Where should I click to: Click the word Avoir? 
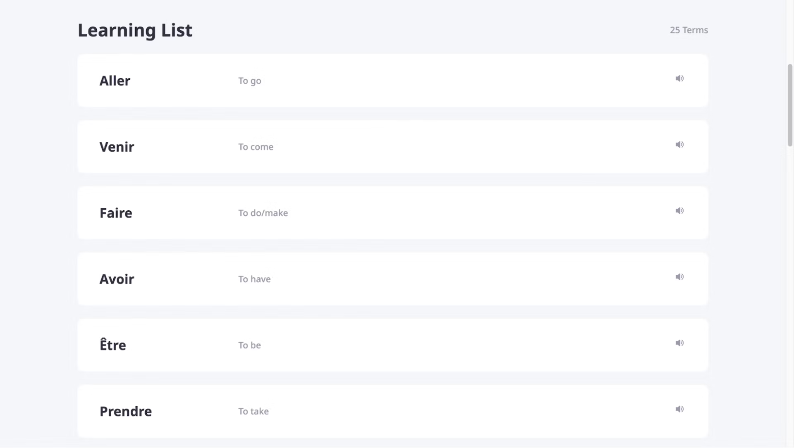click(117, 279)
